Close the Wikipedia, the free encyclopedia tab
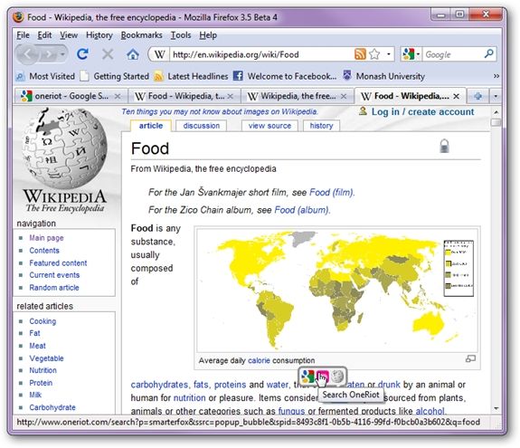This screenshot has height=448, width=520. [x=344, y=96]
